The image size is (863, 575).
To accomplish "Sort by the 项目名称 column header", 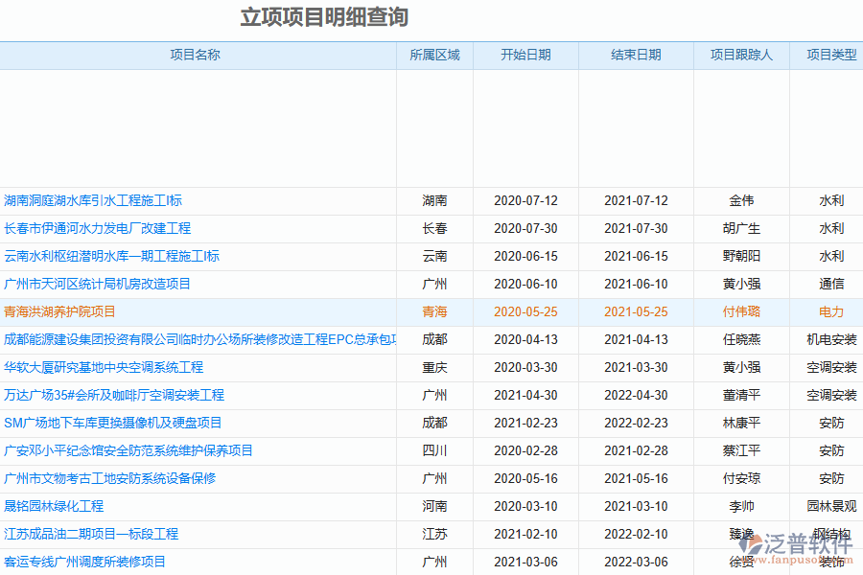I will tap(198, 56).
